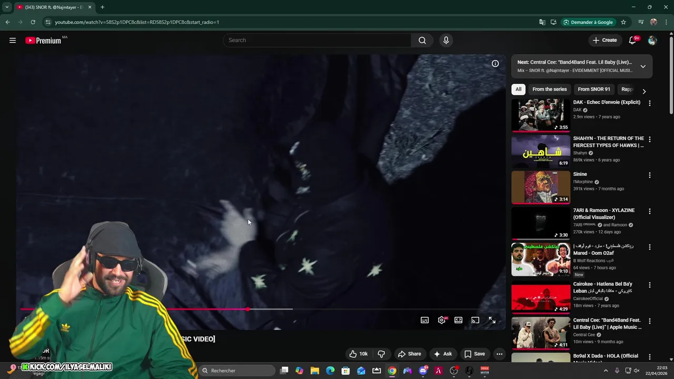Go back to previous page

(x=7, y=22)
